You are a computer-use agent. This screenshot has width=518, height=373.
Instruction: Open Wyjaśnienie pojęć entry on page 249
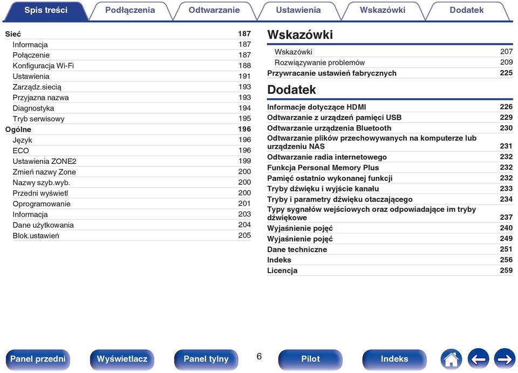point(390,239)
